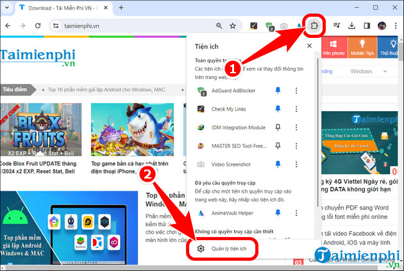Unpin AdGuard AdBlocker from toolbar
Screen dimensions: 404x271
click(278, 91)
